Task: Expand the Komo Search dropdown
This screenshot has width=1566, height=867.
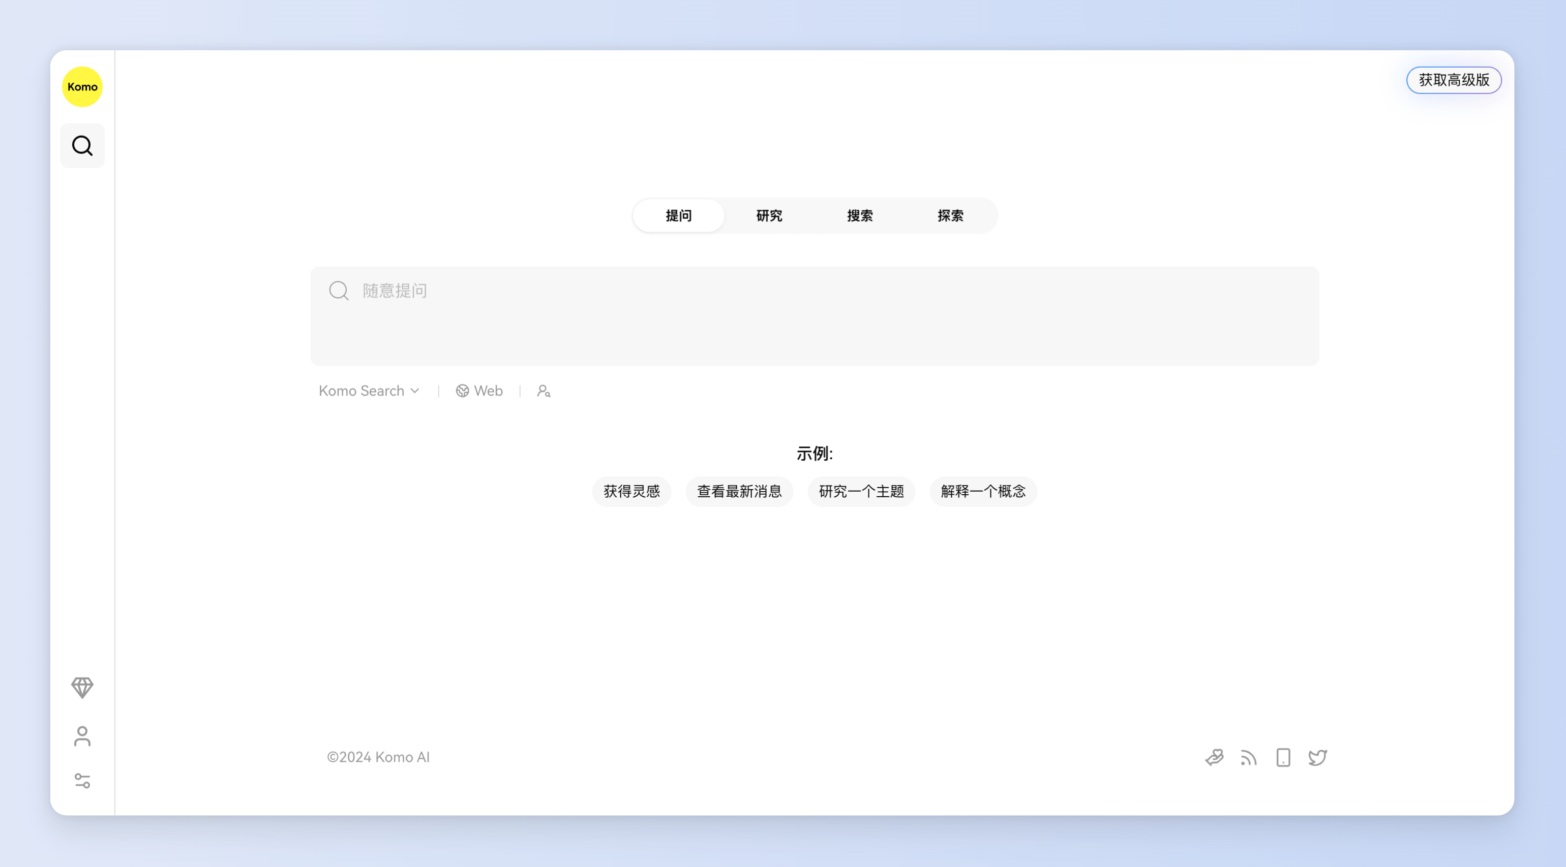Action: pyautogui.click(x=369, y=391)
